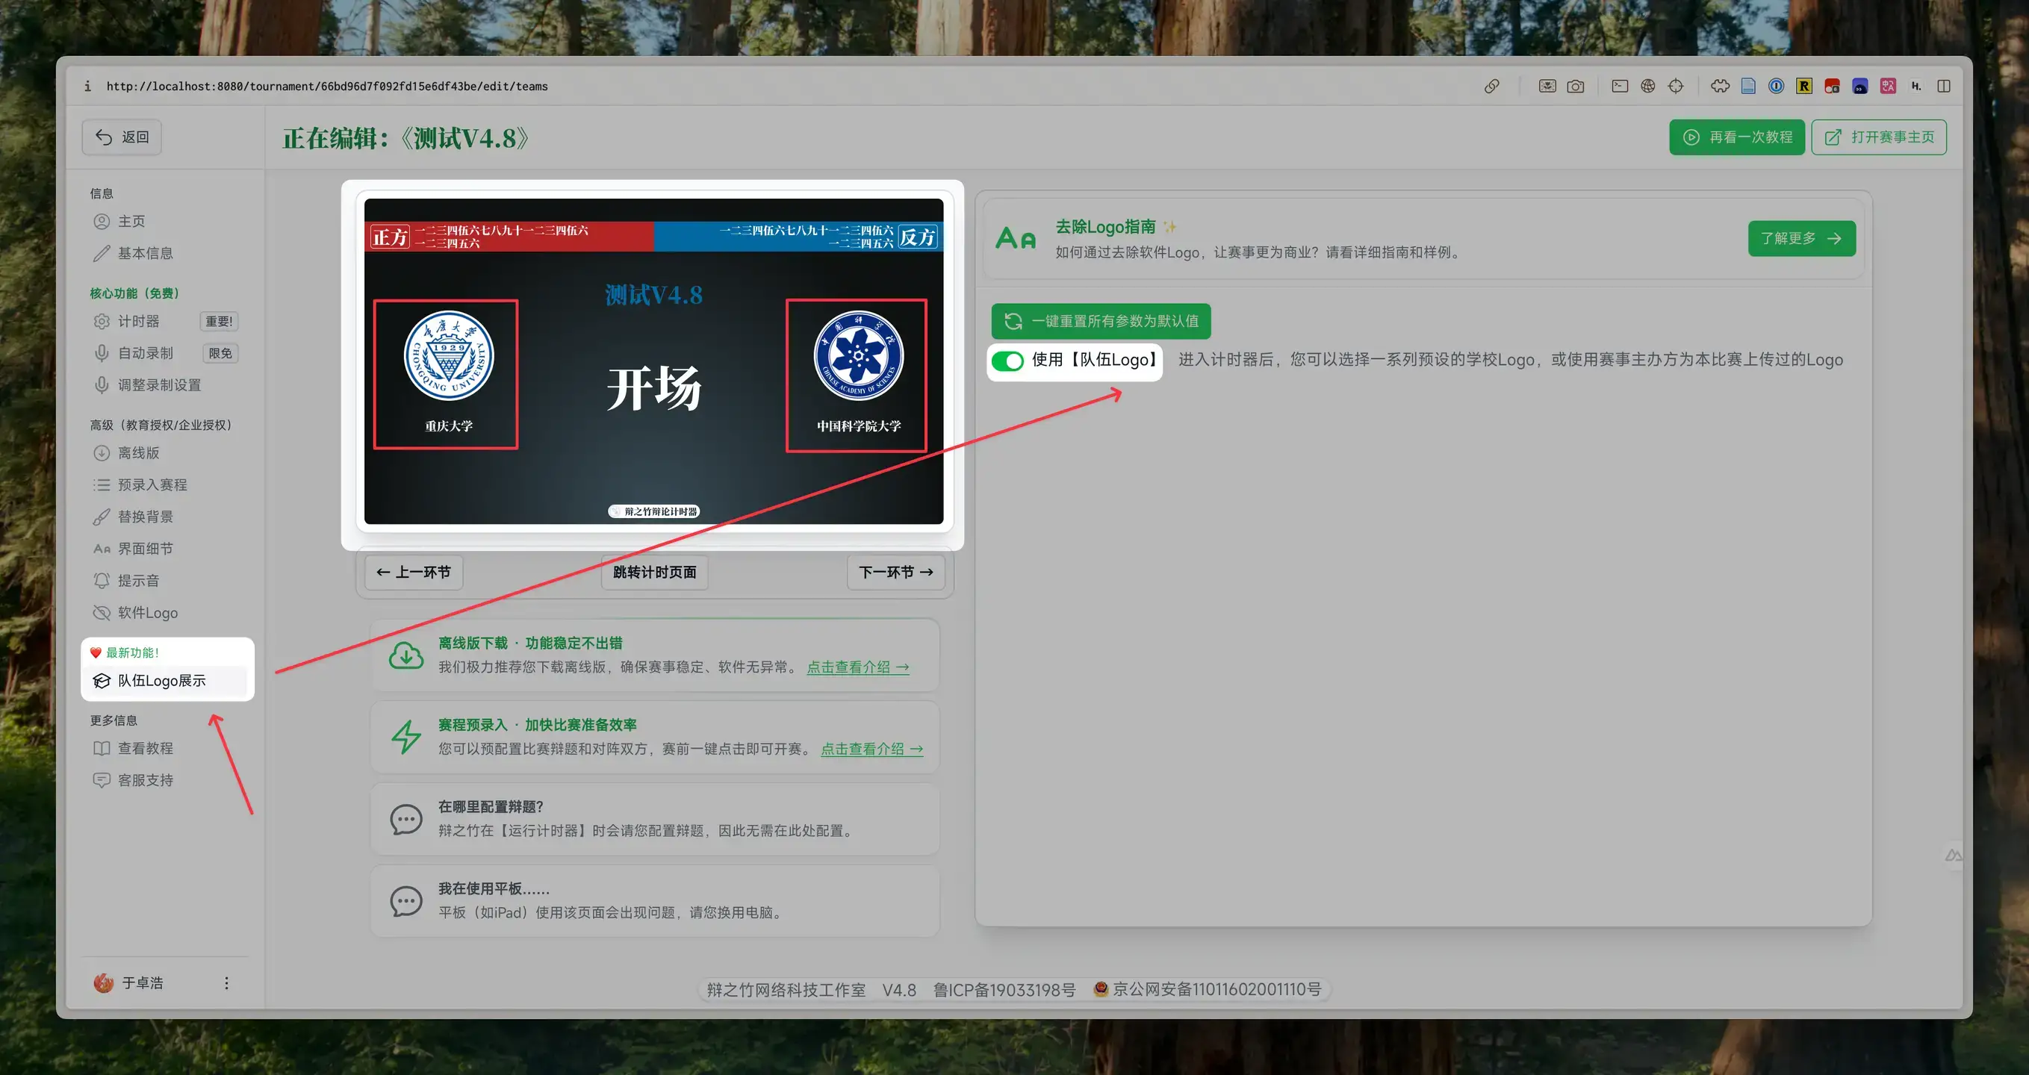Viewport: 2029px width, 1075px height.
Task: Click the 限免 badge next to 自动录制
Action: [220, 353]
